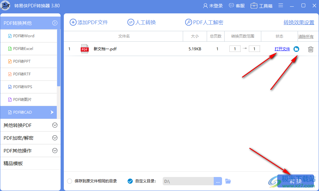Open the 精品模板 section

click(x=30, y=163)
